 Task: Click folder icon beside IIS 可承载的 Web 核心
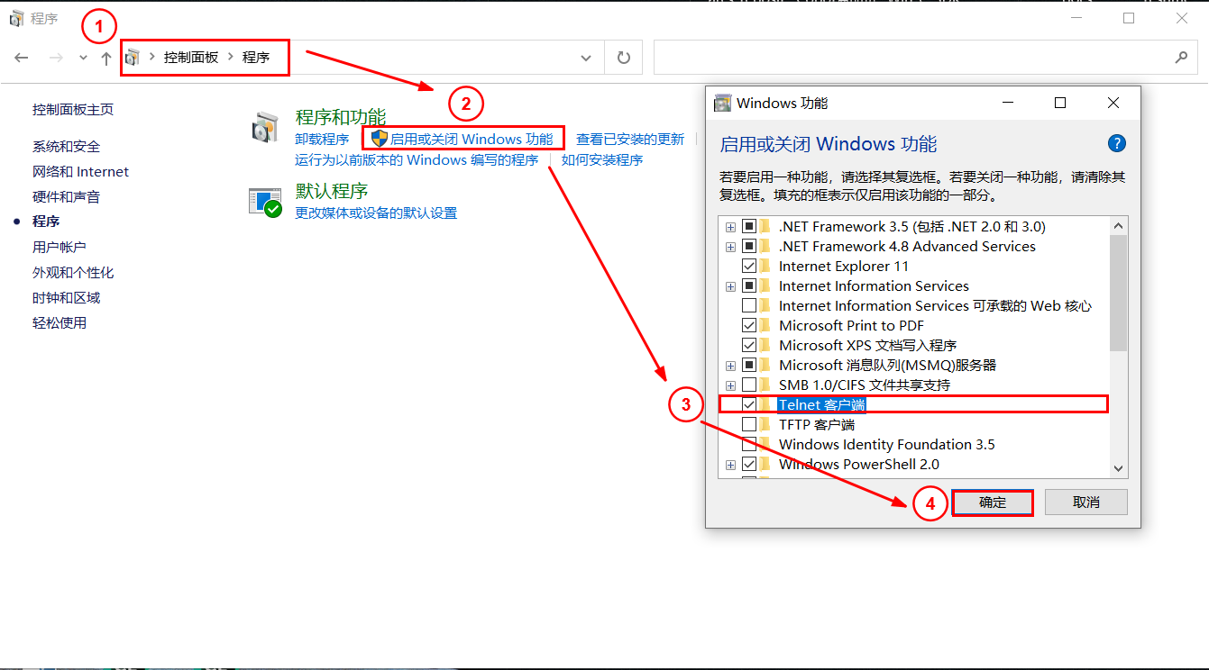(765, 306)
